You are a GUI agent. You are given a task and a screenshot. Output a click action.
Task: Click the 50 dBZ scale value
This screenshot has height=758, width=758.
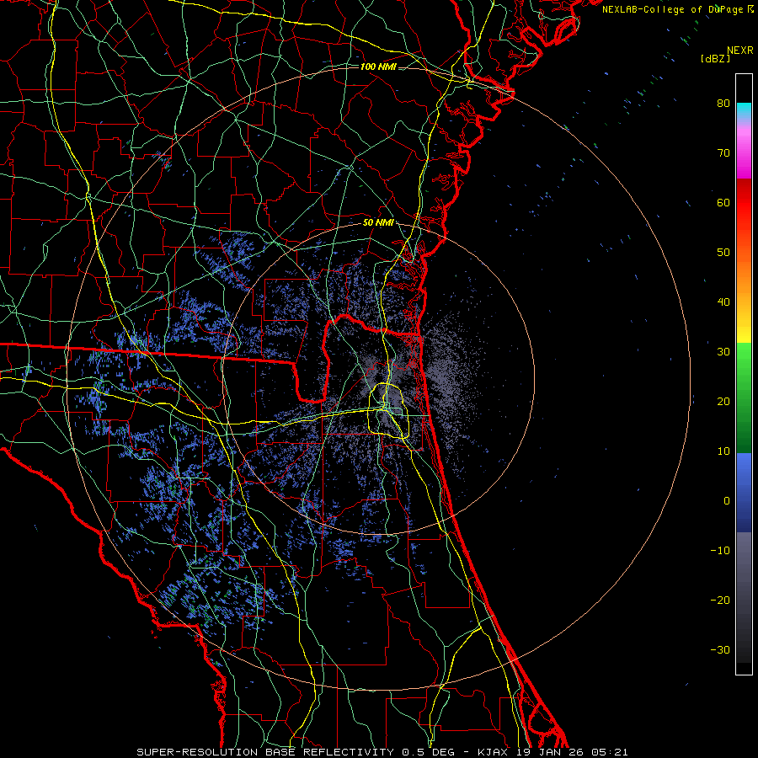click(723, 253)
